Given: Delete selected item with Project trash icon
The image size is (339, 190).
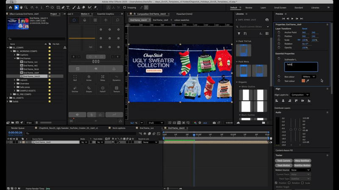Looking at the screenshot, I should pyautogui.click(x=37, y=122).
